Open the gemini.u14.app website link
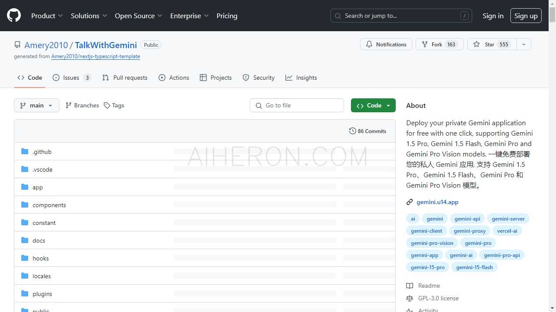 coord(437,202)
